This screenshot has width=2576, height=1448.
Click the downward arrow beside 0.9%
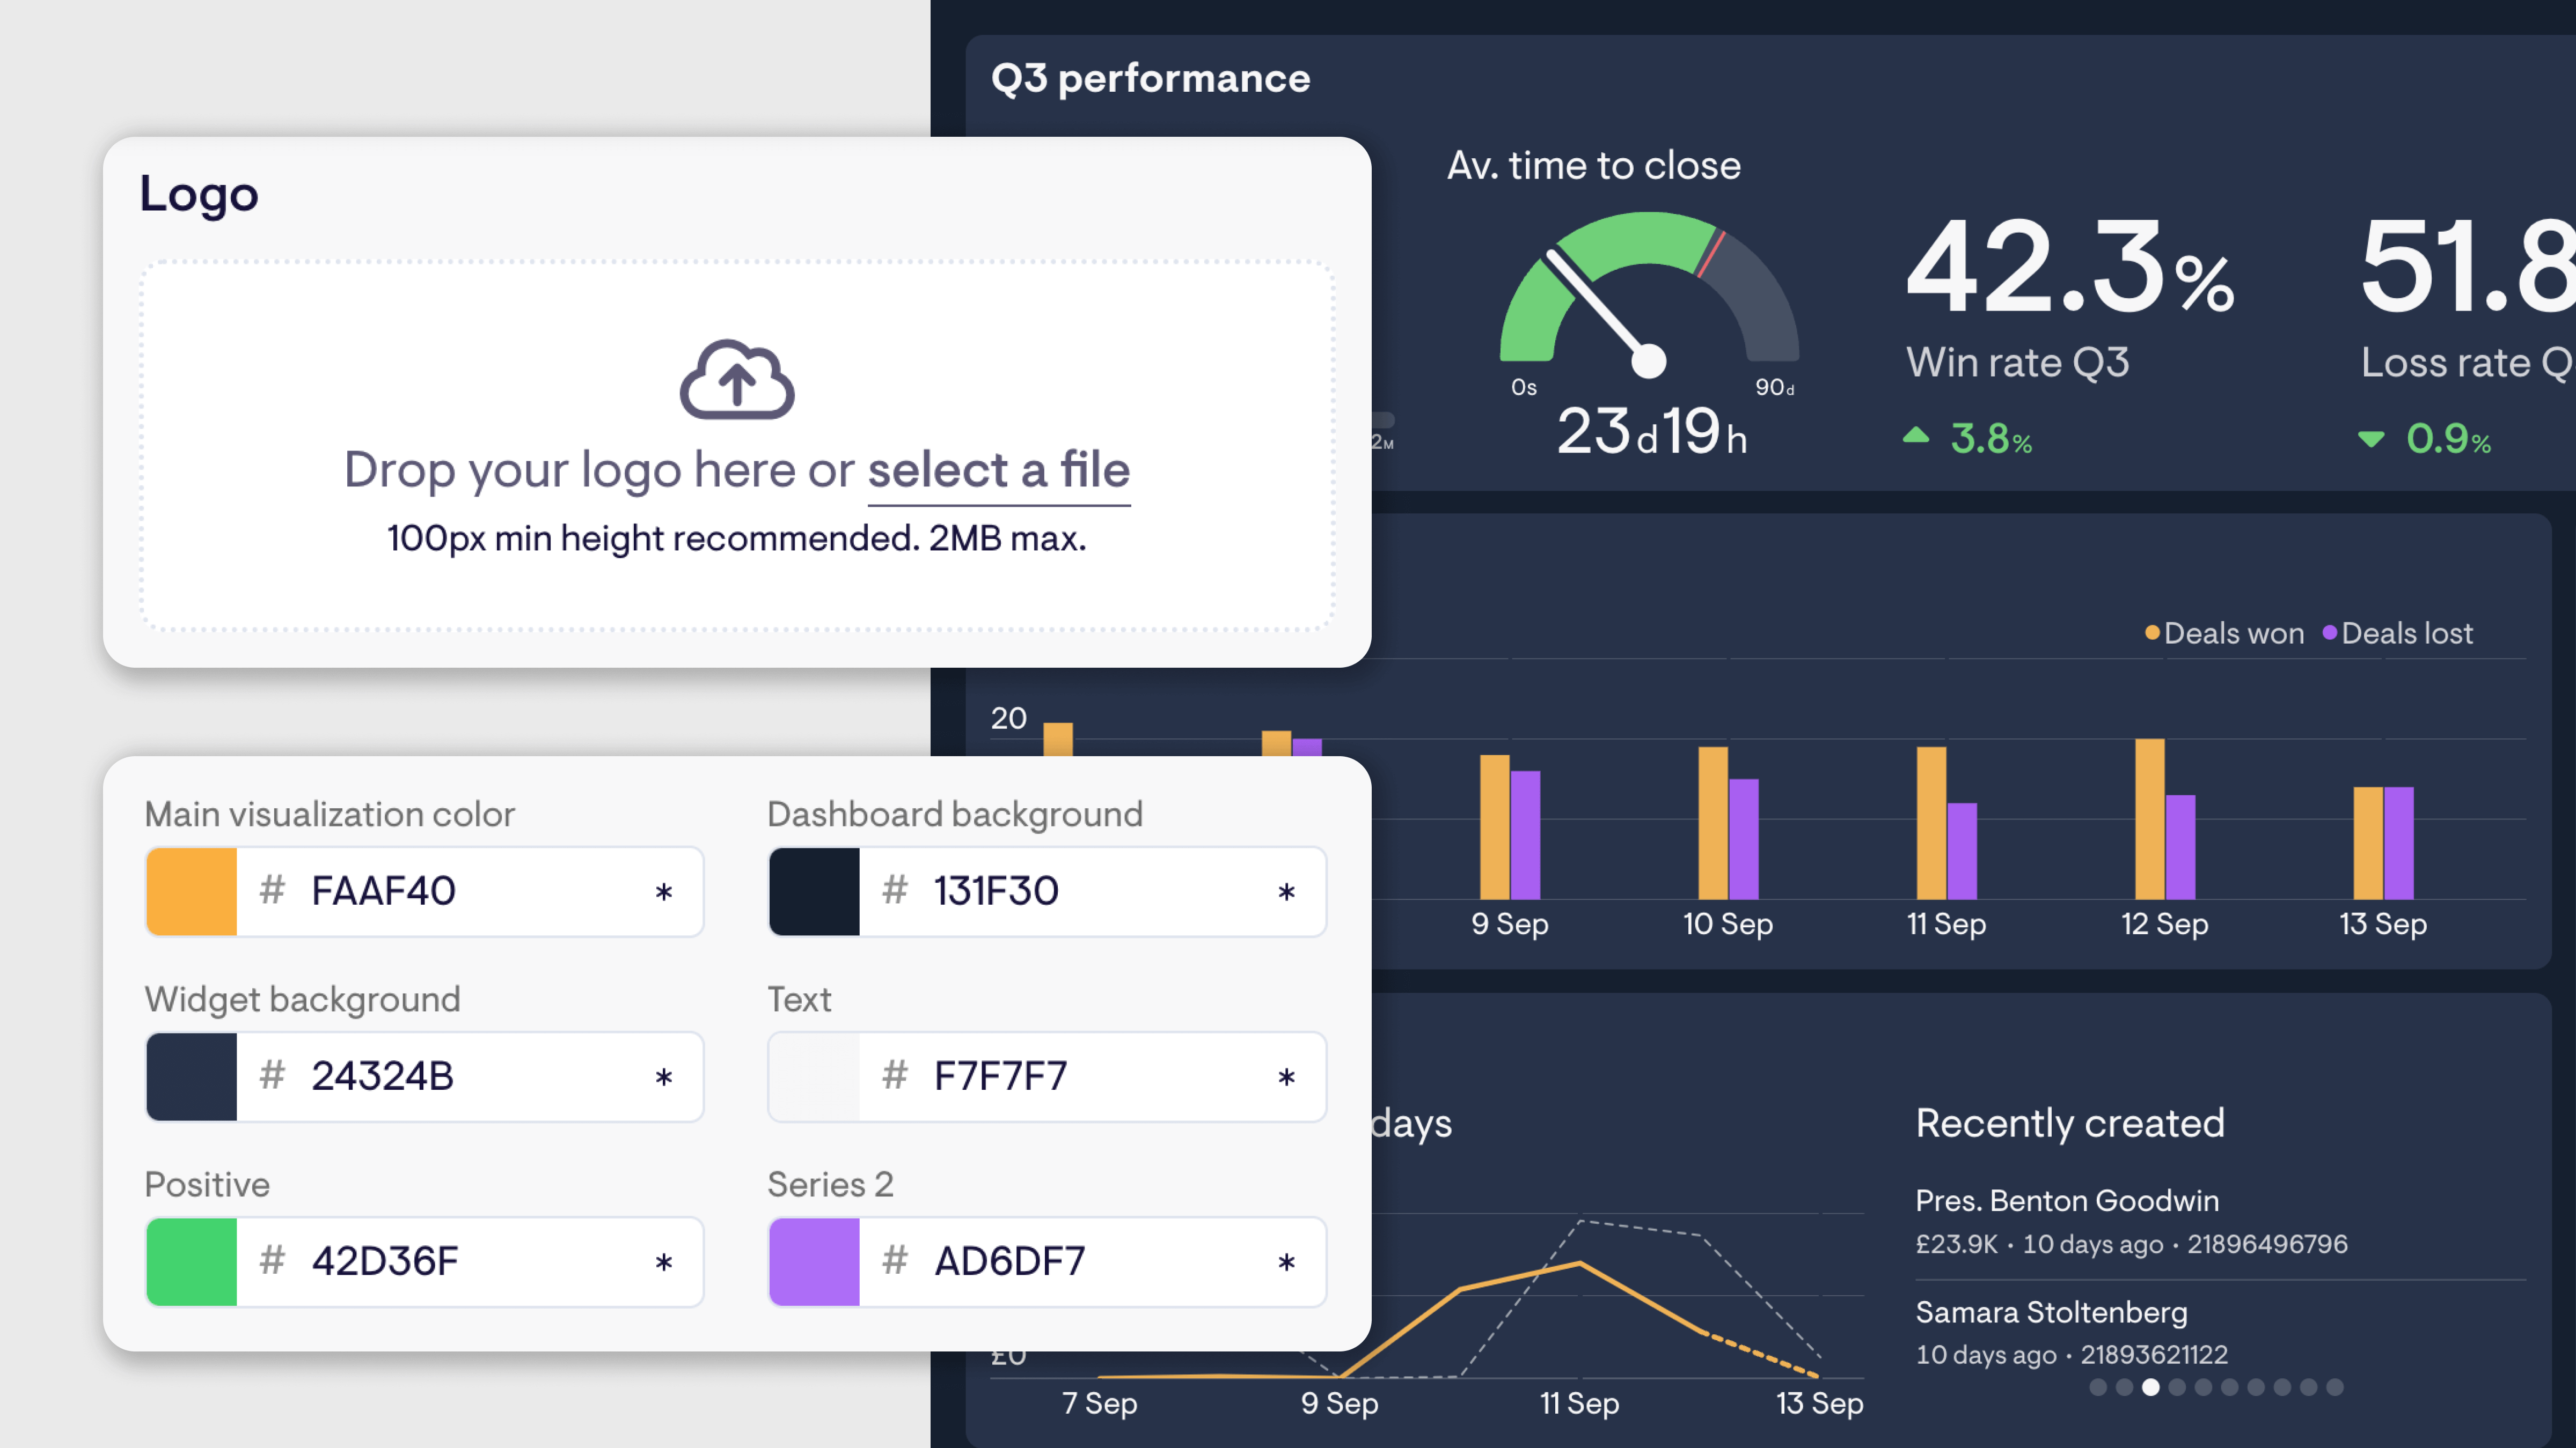pos(2371,440)
